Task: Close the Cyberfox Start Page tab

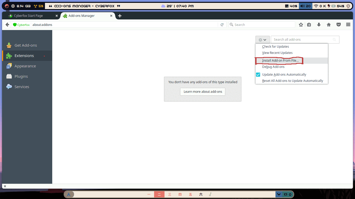Action: pyautogui.click(x=57, y=16)
